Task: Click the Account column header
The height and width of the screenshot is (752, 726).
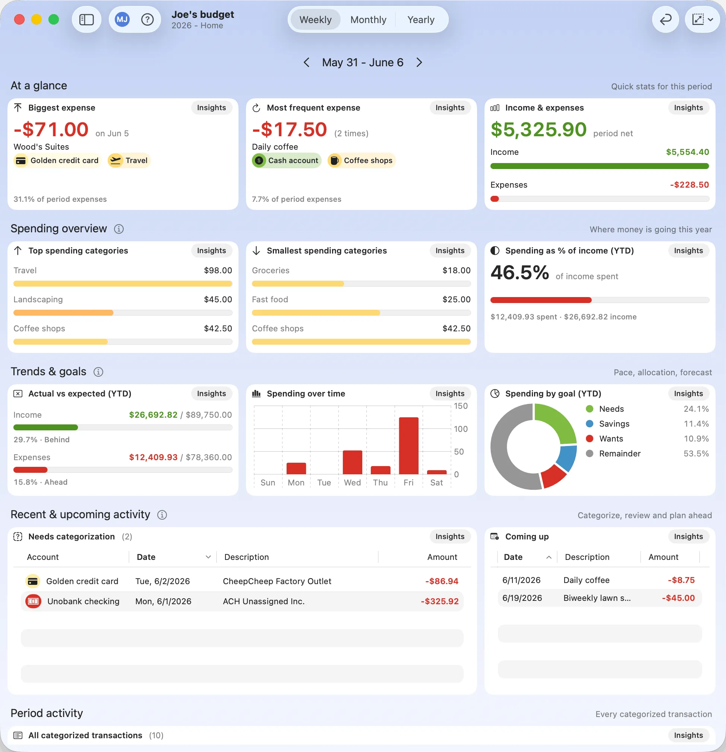Action: pos(42,557)
